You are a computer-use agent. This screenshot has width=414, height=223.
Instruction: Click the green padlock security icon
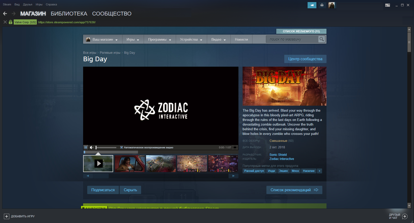[10, 22]
